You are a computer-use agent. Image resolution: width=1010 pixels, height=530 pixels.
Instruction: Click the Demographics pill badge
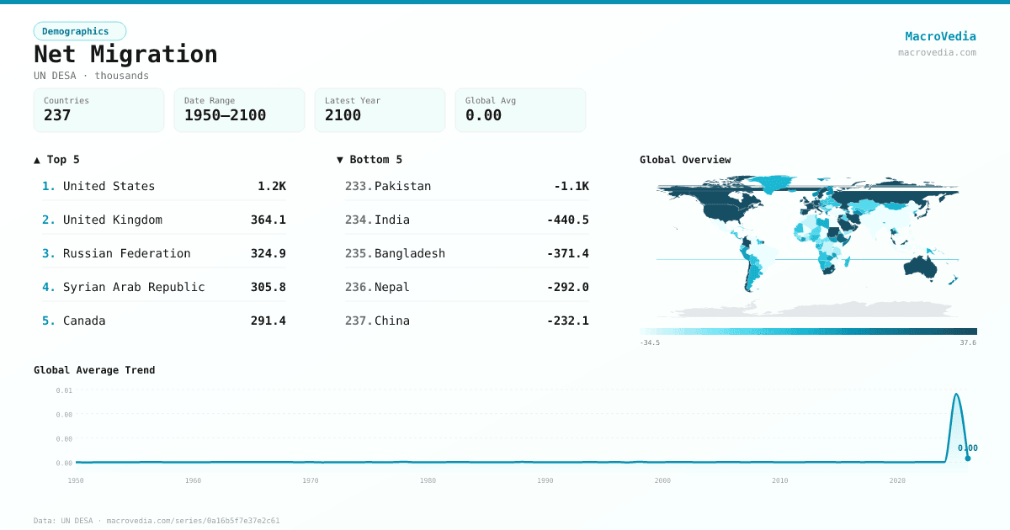(79, 30)
